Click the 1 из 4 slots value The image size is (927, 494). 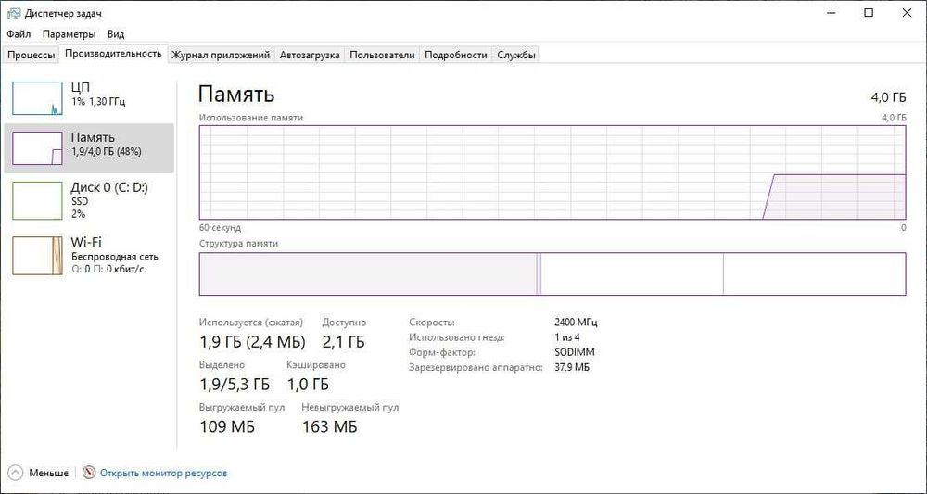(x=567, y=337)
